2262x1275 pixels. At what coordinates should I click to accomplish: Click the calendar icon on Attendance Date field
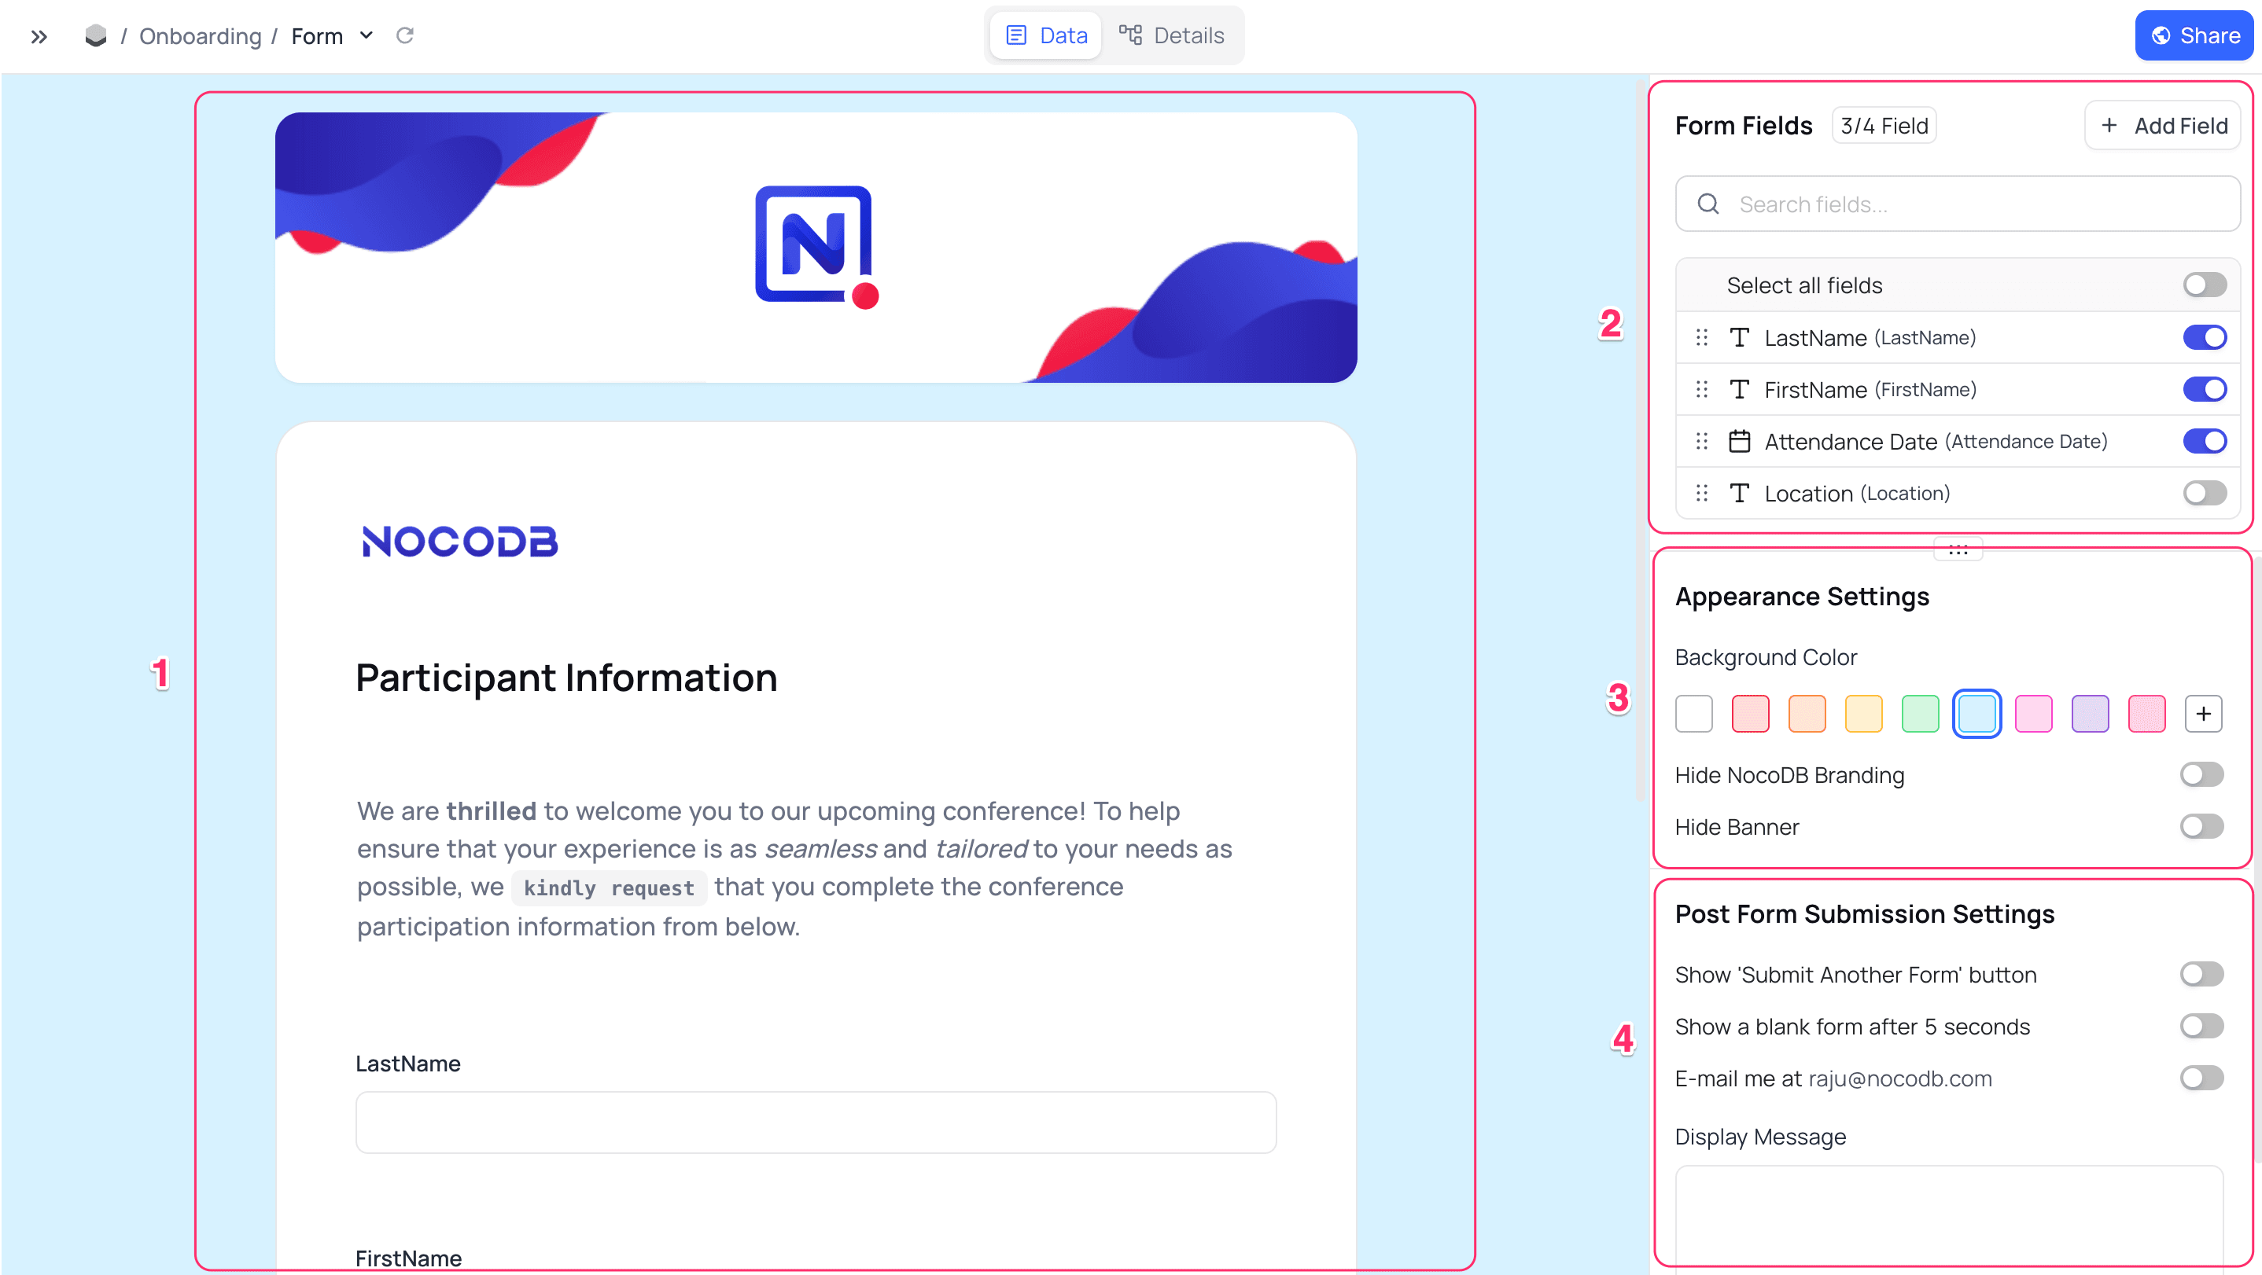tap(1740, 442)
